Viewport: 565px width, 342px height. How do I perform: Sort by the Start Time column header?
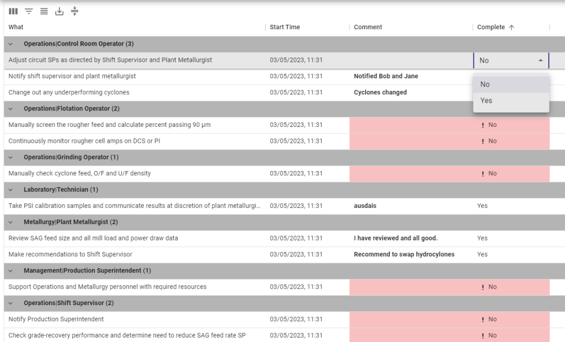pyautogui.click(x=285, y=27)
